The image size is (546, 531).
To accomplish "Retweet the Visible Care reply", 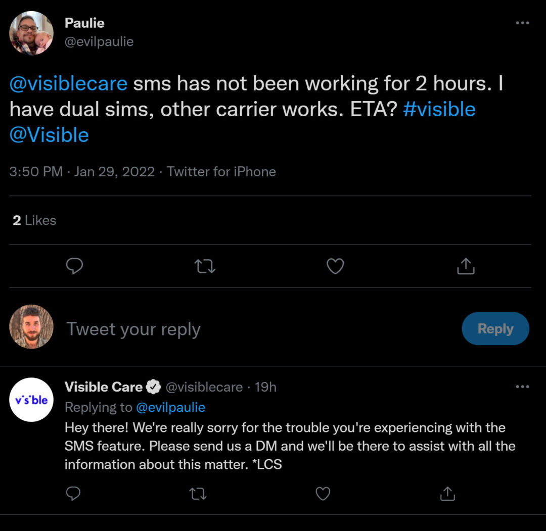I will pos(198,493).
